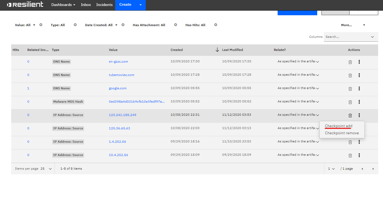This screenshot has height=198, width=383.
Task: Go to the next page of results
Action: (x=373, y=169)
